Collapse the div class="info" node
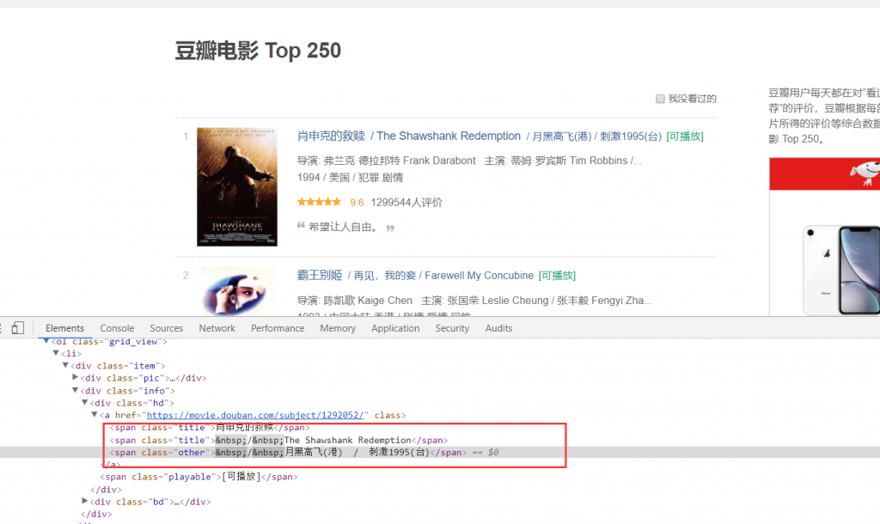This screenshot has width=880, height=524. pyautogui.click(x=76, y=391)
